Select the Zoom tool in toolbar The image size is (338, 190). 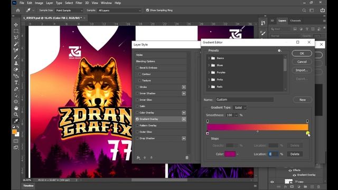16,115
